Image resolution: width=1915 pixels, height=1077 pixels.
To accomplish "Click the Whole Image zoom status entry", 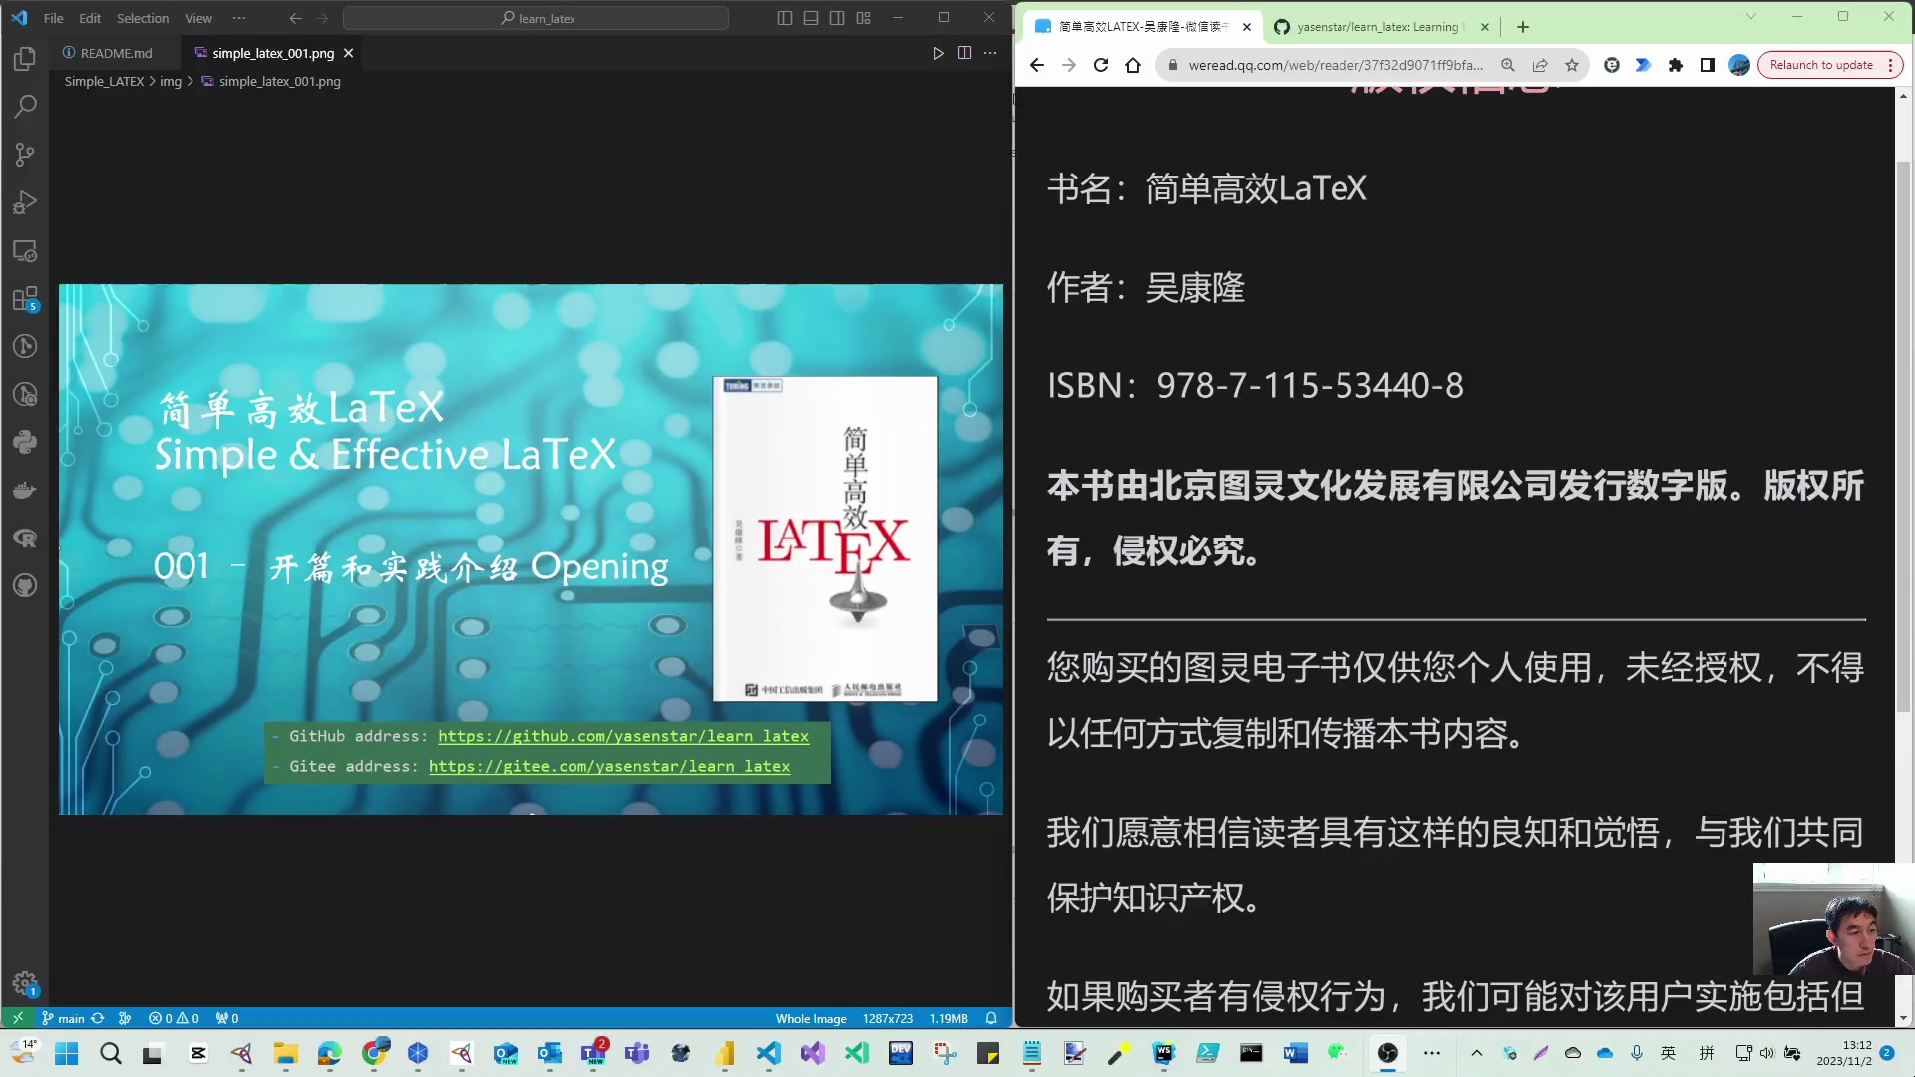I will pyautogui.click(x=811, y=1018).
